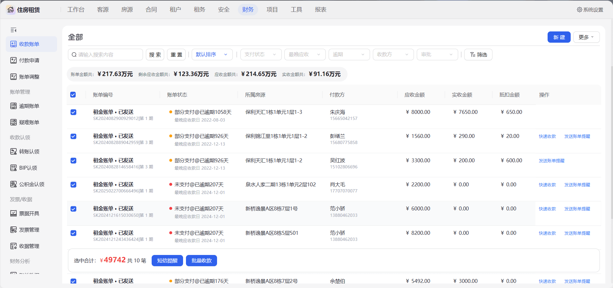Click the 搜索 button
This screenshot has width=613, height=288.
[155, 55]
